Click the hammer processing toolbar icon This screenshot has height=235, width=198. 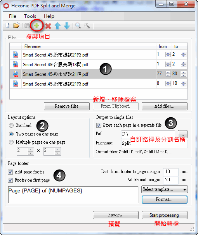click(87, 26)
